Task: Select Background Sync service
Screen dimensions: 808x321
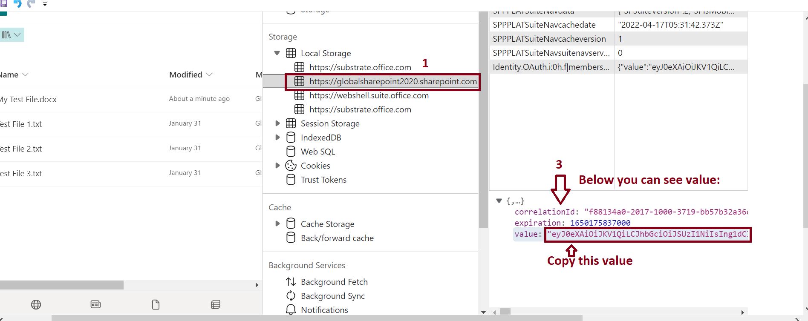Action: pos(333,296)
